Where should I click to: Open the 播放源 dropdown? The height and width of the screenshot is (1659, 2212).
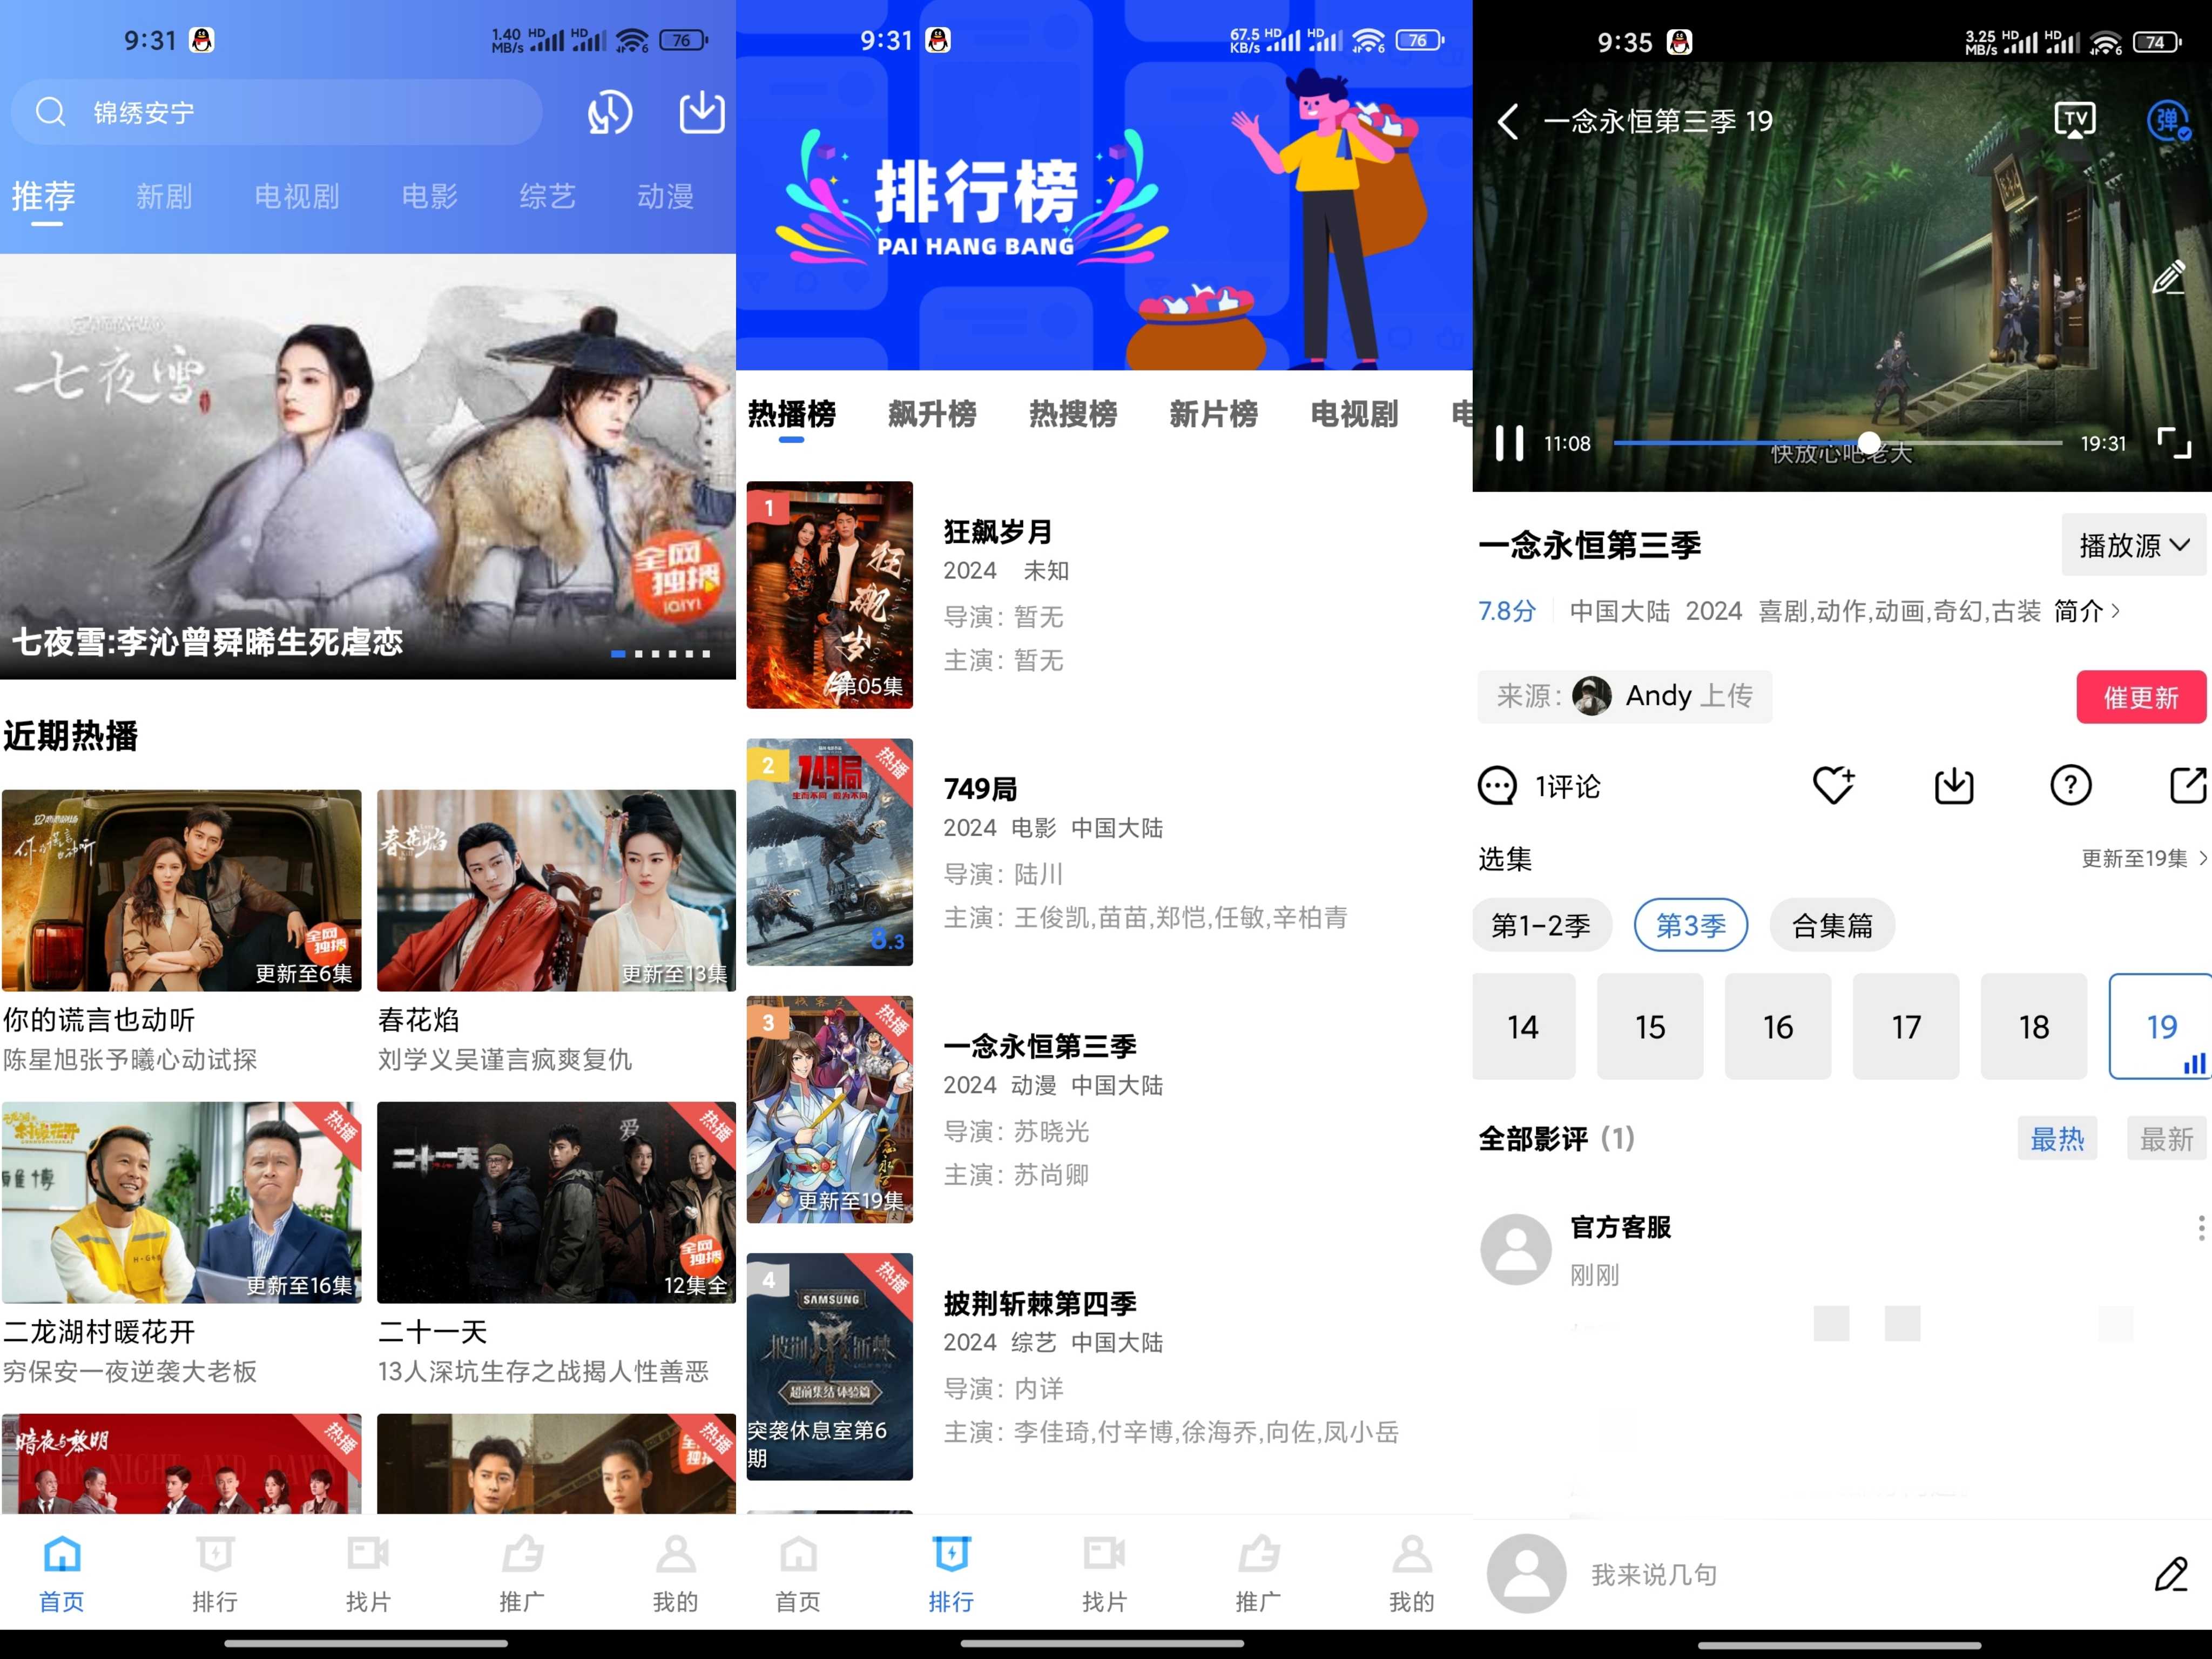(x=2134, y=545)
